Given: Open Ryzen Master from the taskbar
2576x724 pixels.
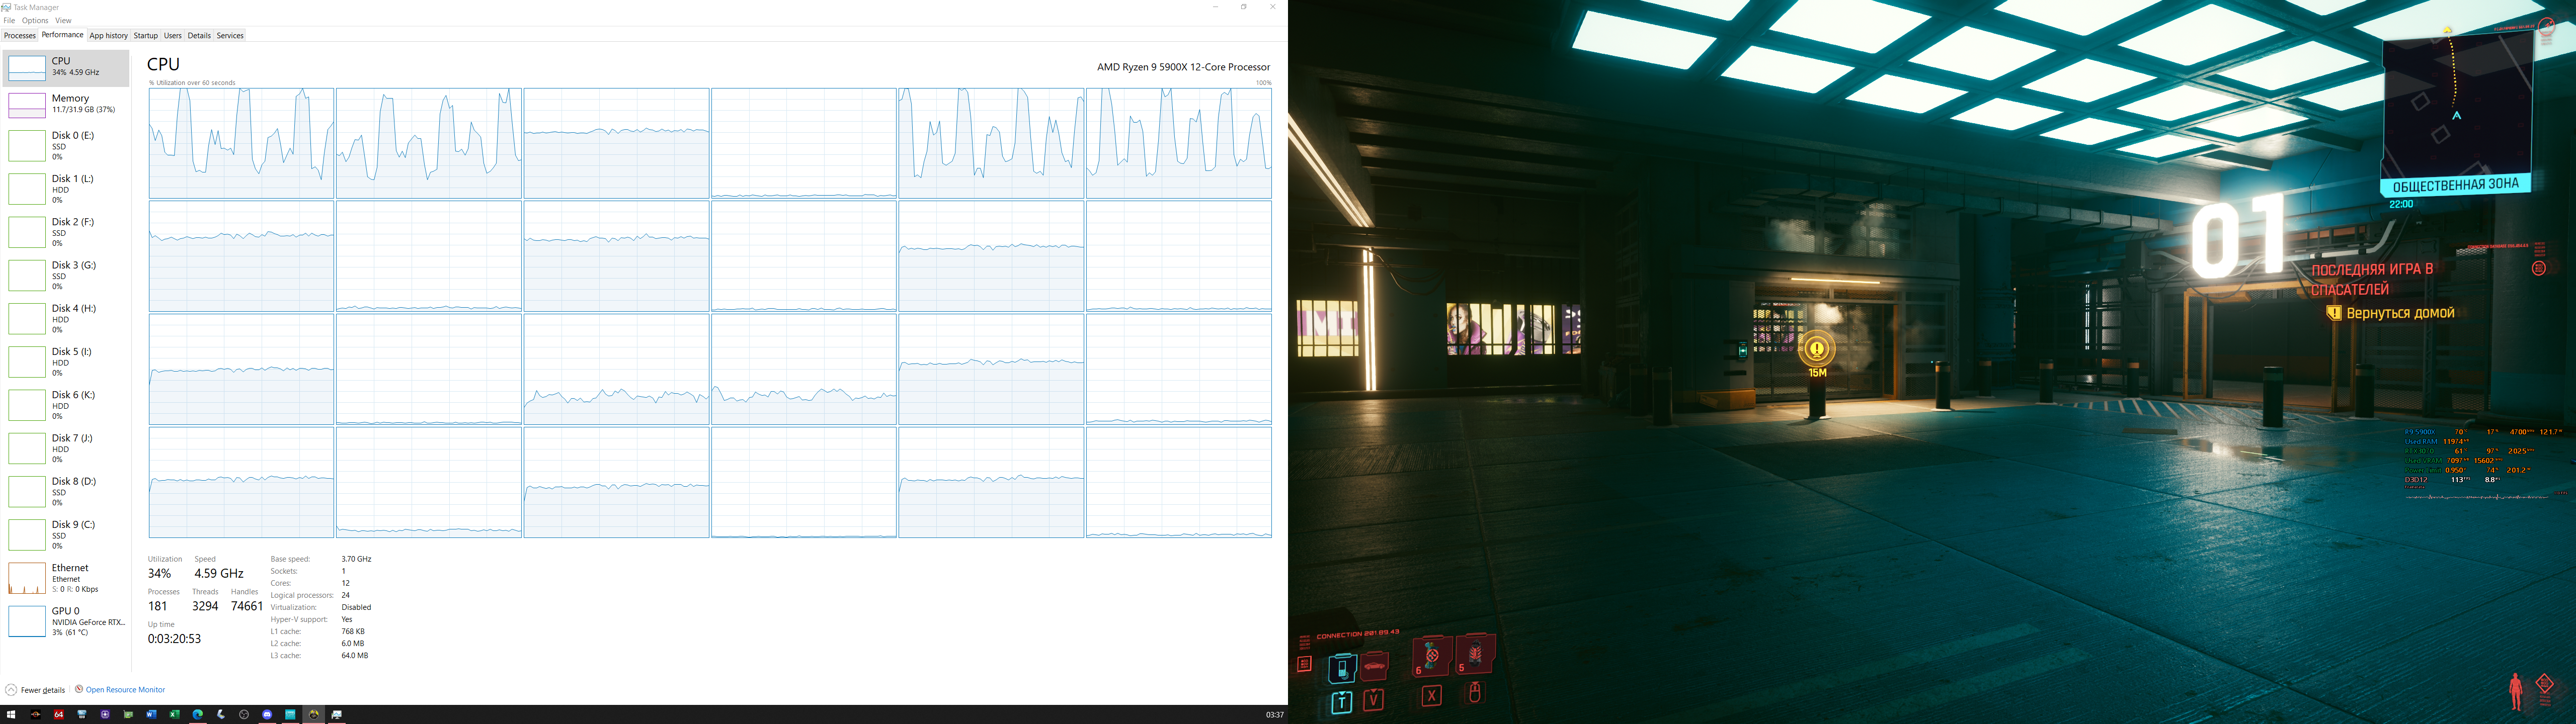Looking at the screenshot, I should click(x=35, y=714).
